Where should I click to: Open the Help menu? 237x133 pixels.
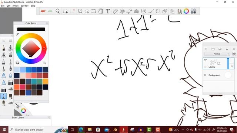(x=33, y=6)
